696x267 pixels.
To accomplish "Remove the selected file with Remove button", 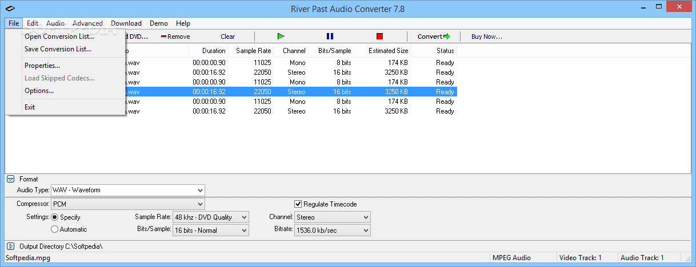I will [x=175, y=37].
